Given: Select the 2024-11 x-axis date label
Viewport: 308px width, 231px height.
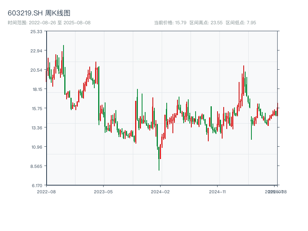Looking at the screenshot, I should point(218,191).
